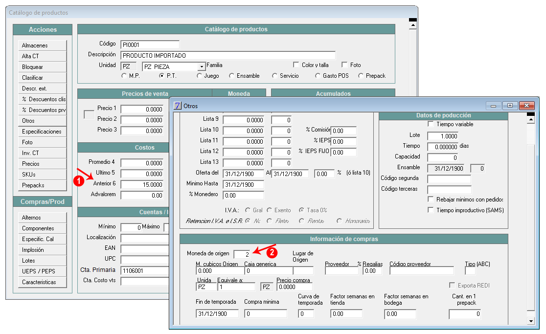Image resolution: width=546 pixels, height=334 pixels.
Task: Open Clasificar action
Action: [x=42, y=78]
